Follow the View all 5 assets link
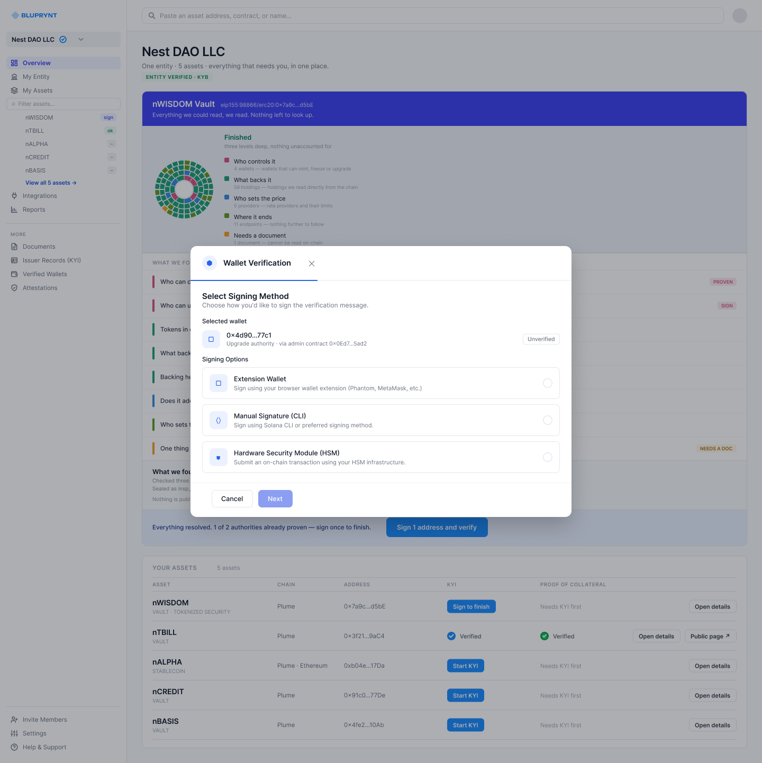This screenshot has width=762, height=763. coord(51,183)
